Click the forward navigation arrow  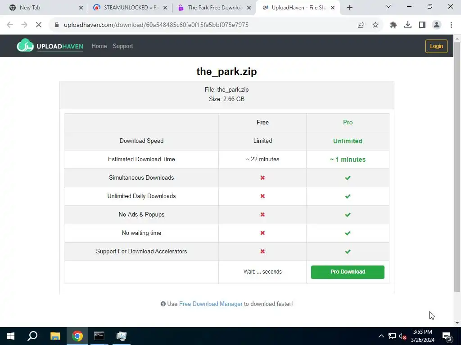coord(24,25)
